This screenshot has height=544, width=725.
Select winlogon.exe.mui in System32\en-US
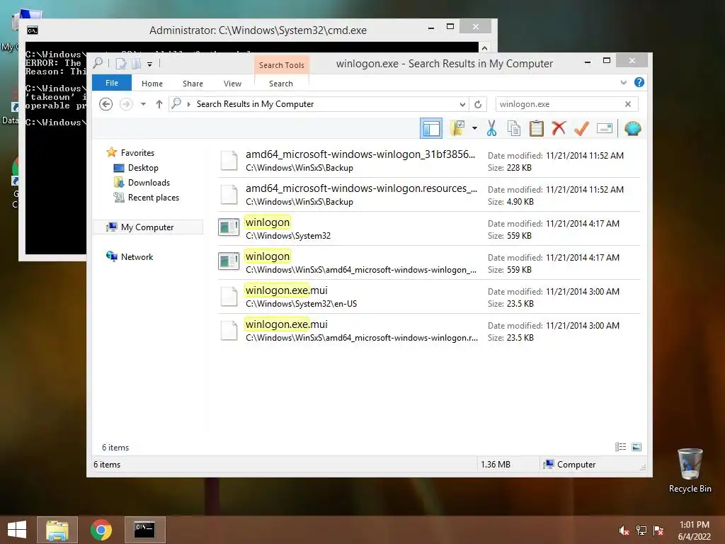(x=428, y=297)
